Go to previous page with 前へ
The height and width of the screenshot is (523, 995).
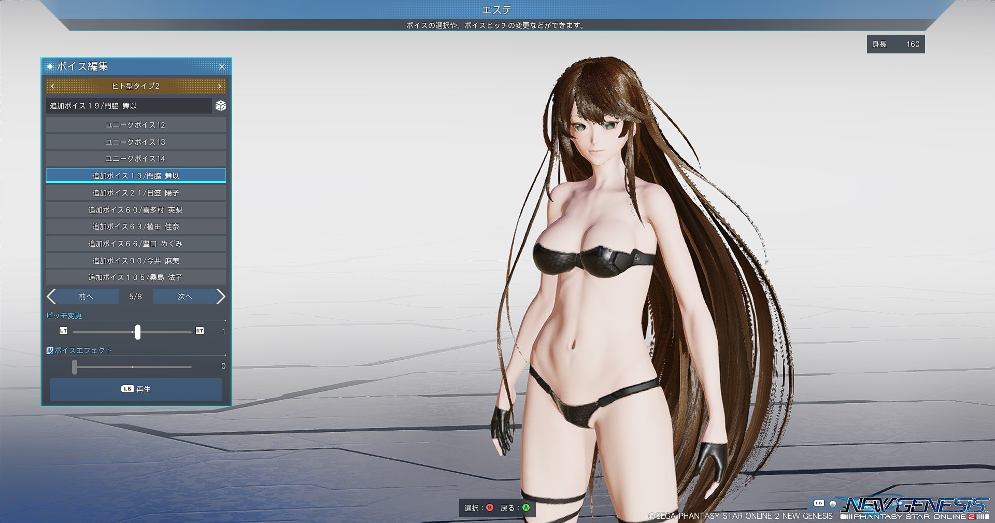pyautogui.click(x=87, y=296)
